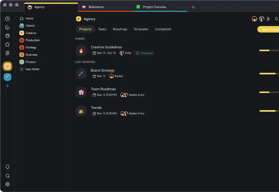Open the Business folder

[28, 55]
